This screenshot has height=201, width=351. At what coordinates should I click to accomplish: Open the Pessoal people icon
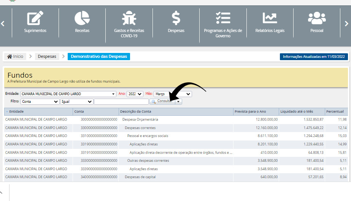pyautogui.click(x=316, y=18)
